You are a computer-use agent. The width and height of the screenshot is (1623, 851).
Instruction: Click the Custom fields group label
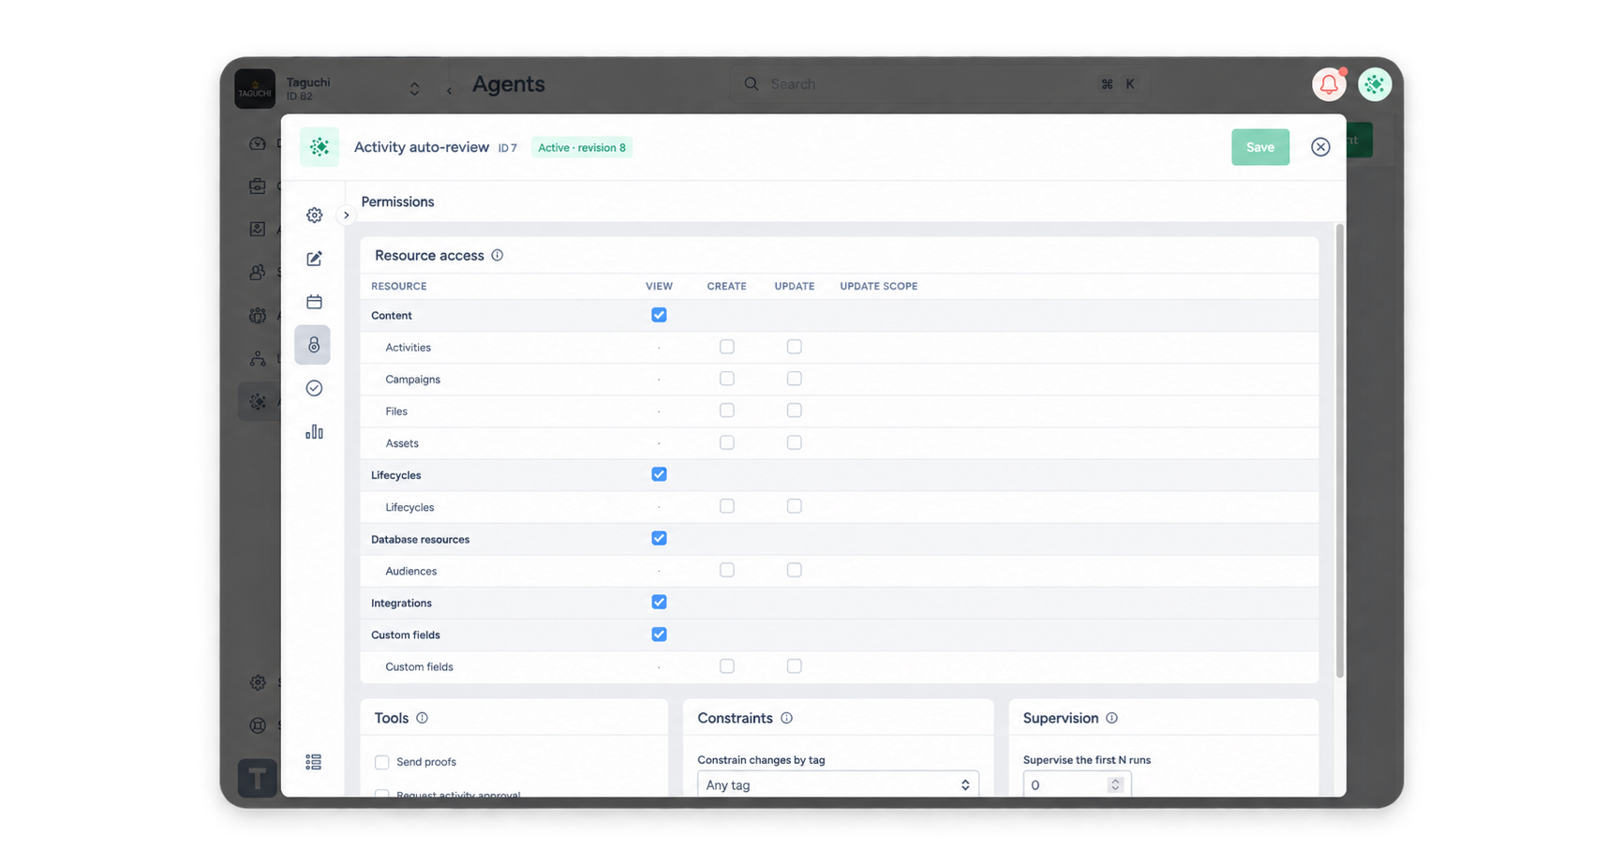[405, 635]
